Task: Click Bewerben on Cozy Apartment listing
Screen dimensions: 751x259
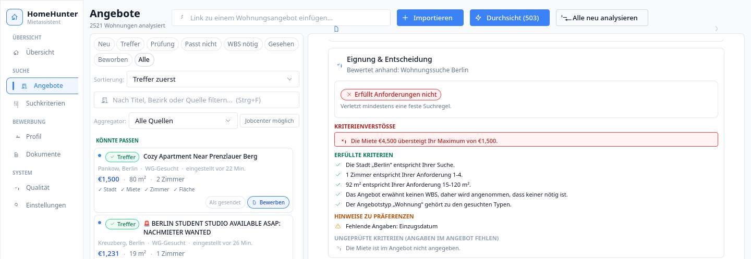Action: pyautogui.click(x=268, y=202)
